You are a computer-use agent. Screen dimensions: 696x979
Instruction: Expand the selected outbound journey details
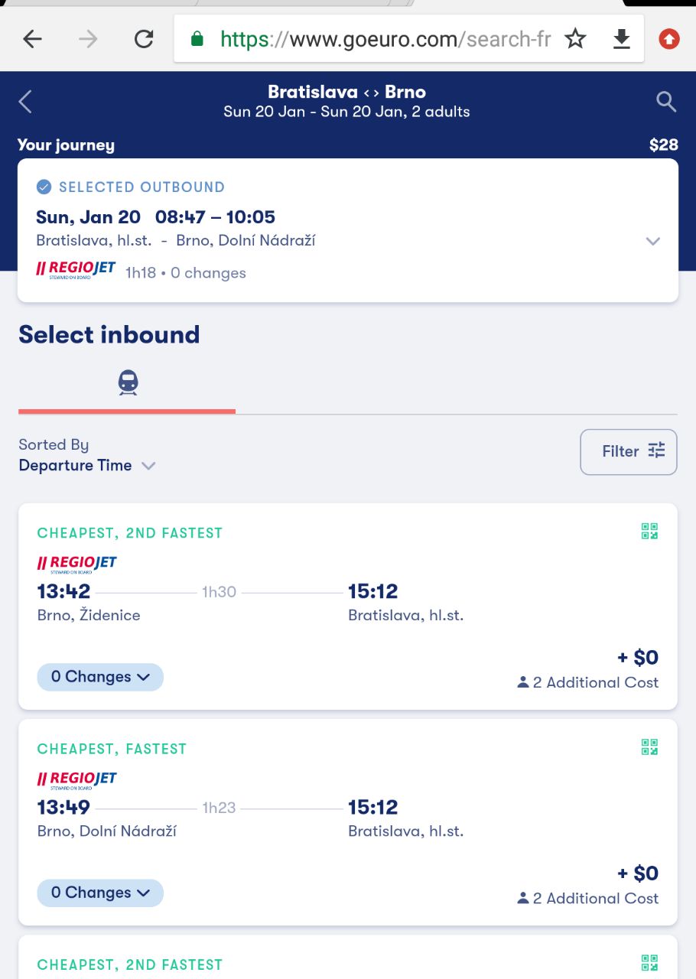click(652, 241)
